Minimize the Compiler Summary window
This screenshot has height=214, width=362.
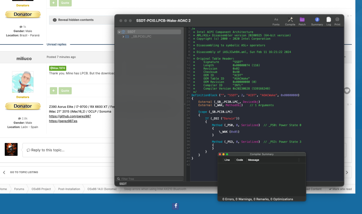[x=223, y=154]
